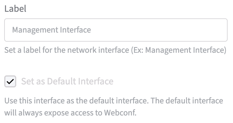The height and width of the screenshot is (123, 233).
Task: Place the cursor in the Label textbox
Action: [x=116, y=30]
